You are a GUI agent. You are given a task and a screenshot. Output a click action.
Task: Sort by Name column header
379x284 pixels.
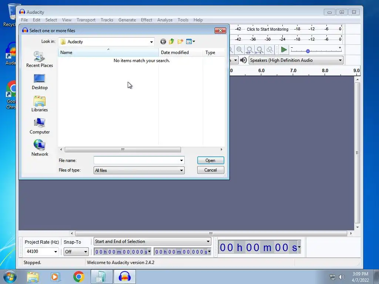click(108, 53)
